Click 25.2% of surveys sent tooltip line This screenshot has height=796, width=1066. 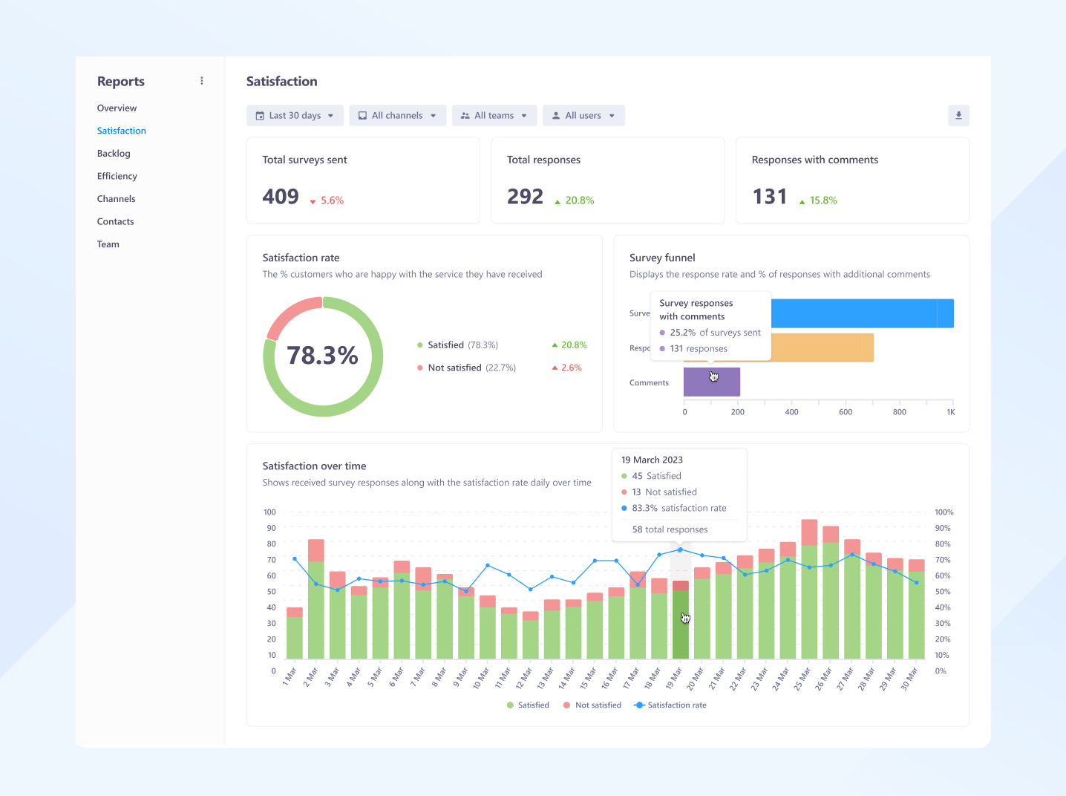point(710,333)
